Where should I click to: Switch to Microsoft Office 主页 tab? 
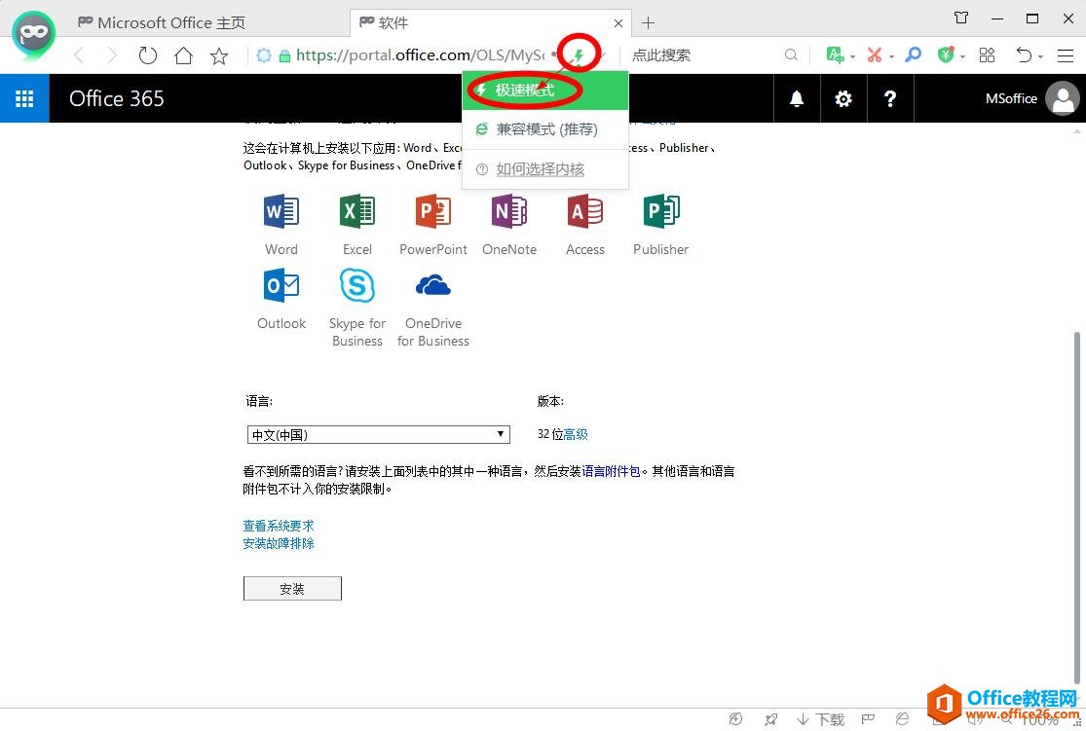click(171, 22)
